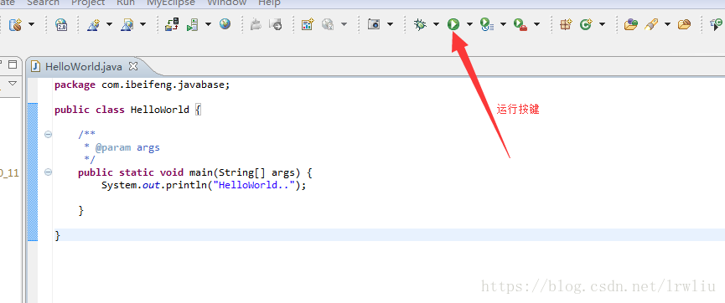Open dropdown next to first wizard icon
The width and height of the screenshot is (725, 303).
[110, 24]
